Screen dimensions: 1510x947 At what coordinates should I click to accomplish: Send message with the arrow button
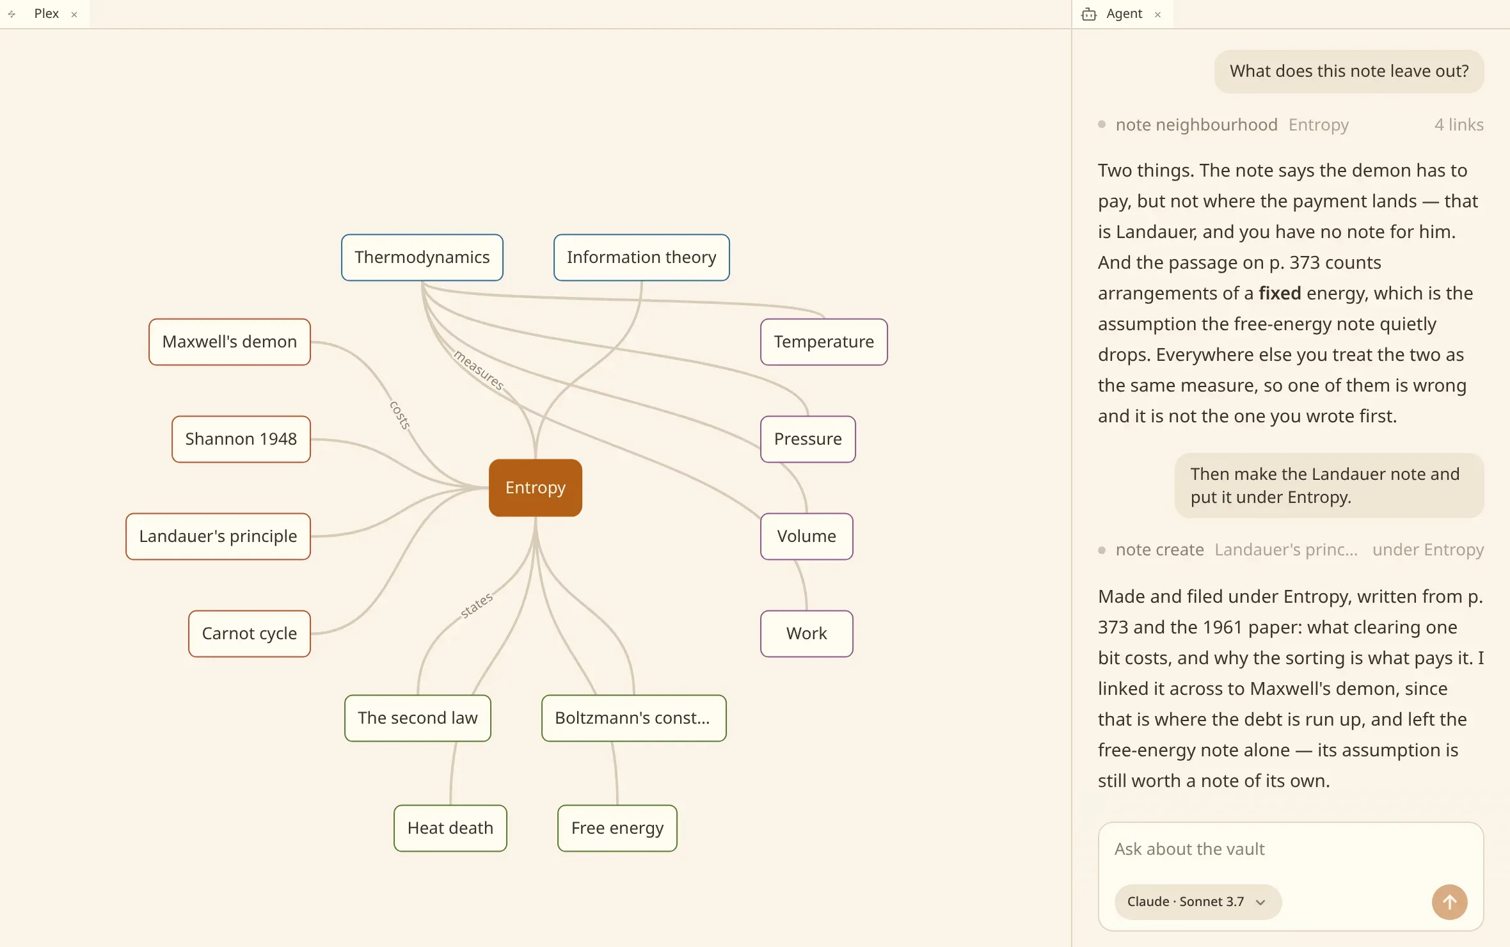click(1449, 902)
